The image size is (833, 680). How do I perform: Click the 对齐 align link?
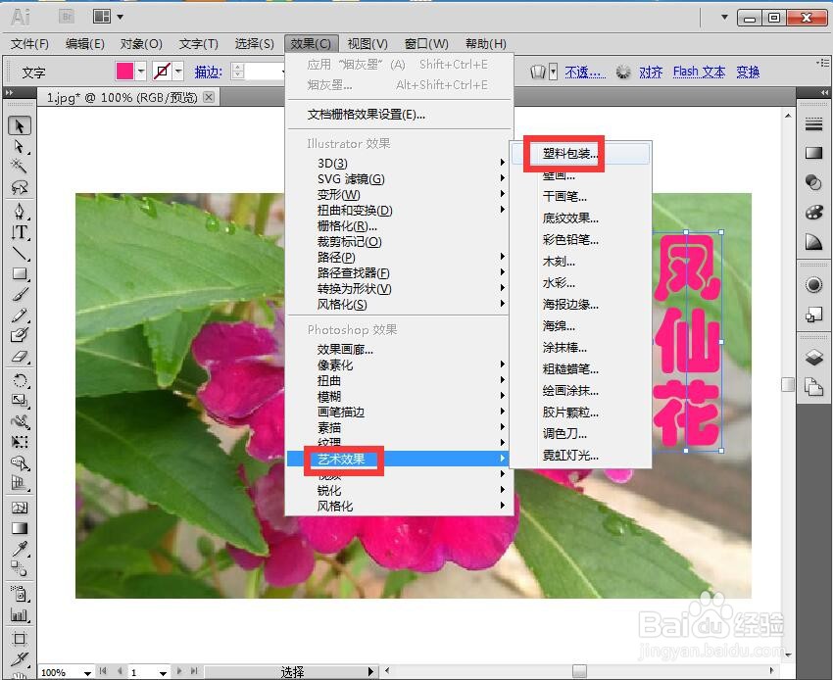[651, 72]
